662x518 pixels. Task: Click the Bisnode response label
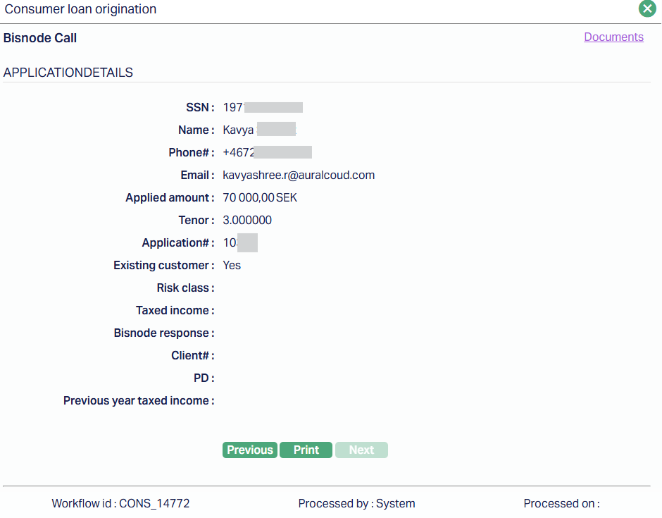164,333
